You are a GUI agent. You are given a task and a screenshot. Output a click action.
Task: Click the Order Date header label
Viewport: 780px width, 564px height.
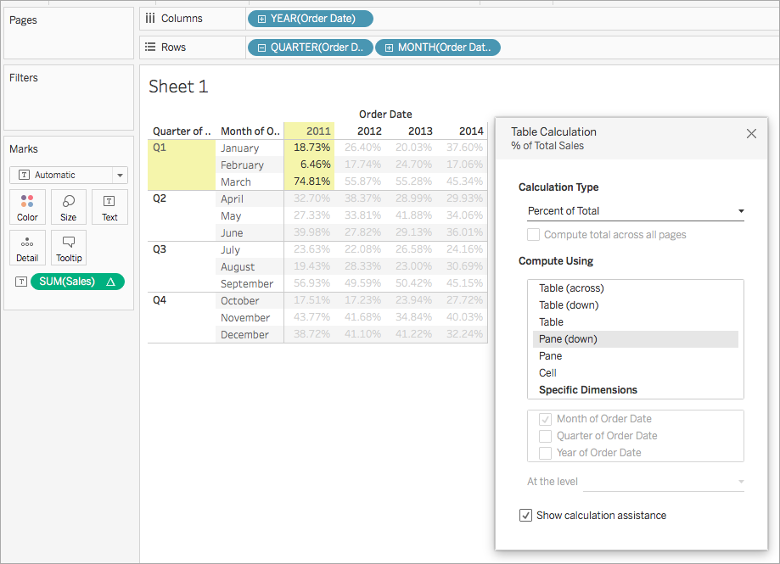[x=385, y=114]
